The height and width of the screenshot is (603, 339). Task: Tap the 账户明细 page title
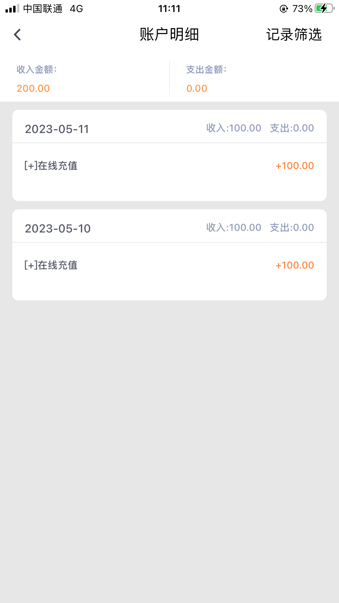169,35
